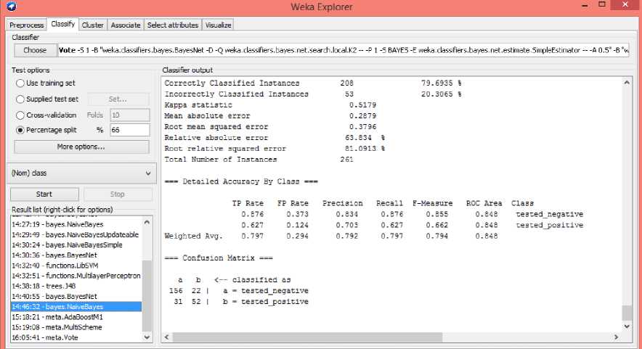Open the Associate tab
This screenshot has height=349, width=642.
[x=126, y=25]
